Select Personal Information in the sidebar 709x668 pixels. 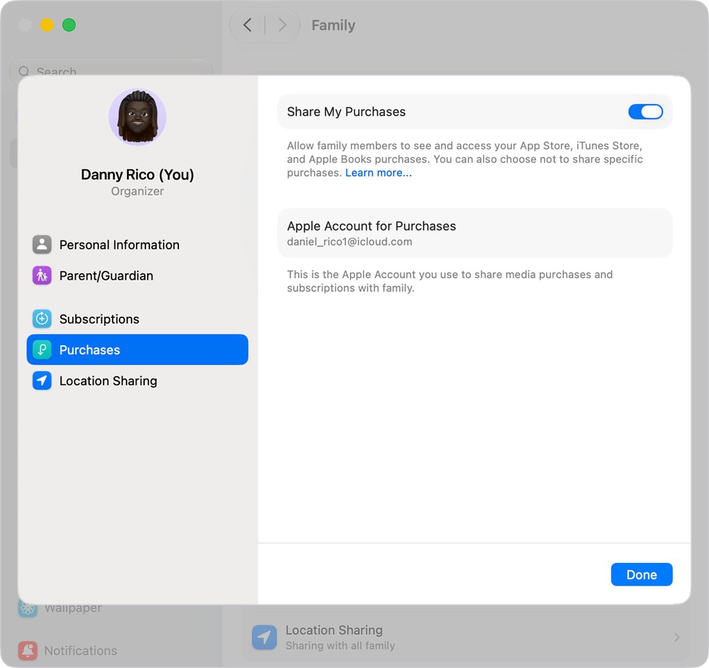point(137,245)
